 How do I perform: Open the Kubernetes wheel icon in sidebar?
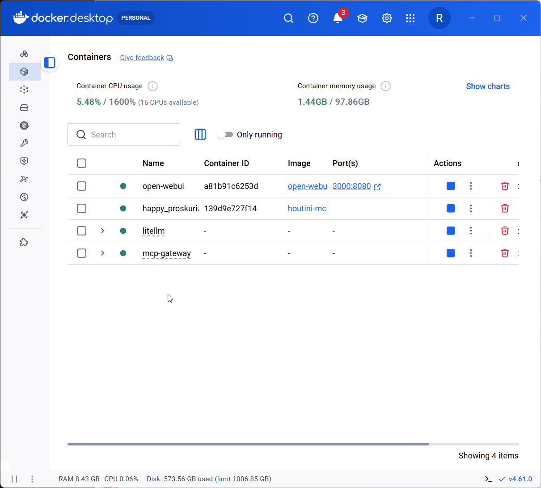click(x=24, y=125)
